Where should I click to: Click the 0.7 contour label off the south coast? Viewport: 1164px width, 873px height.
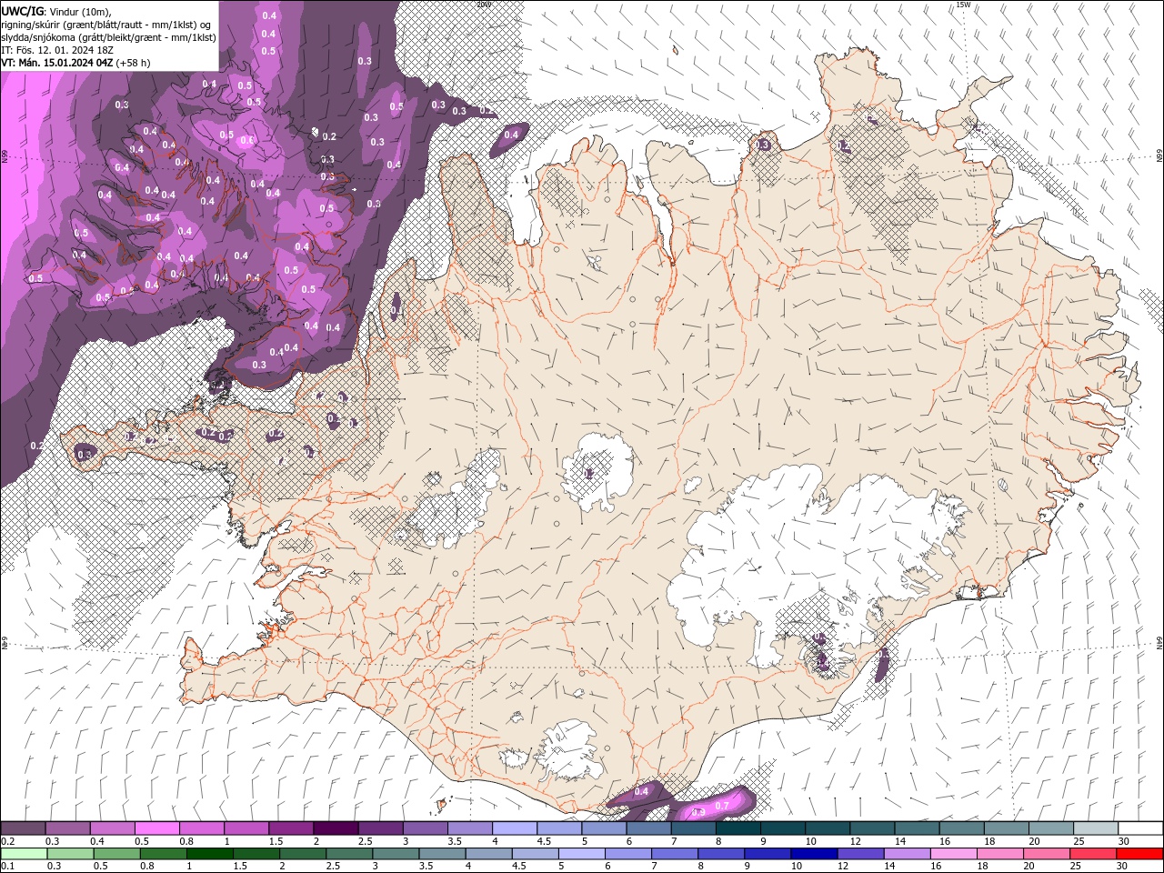click(722, 806)
